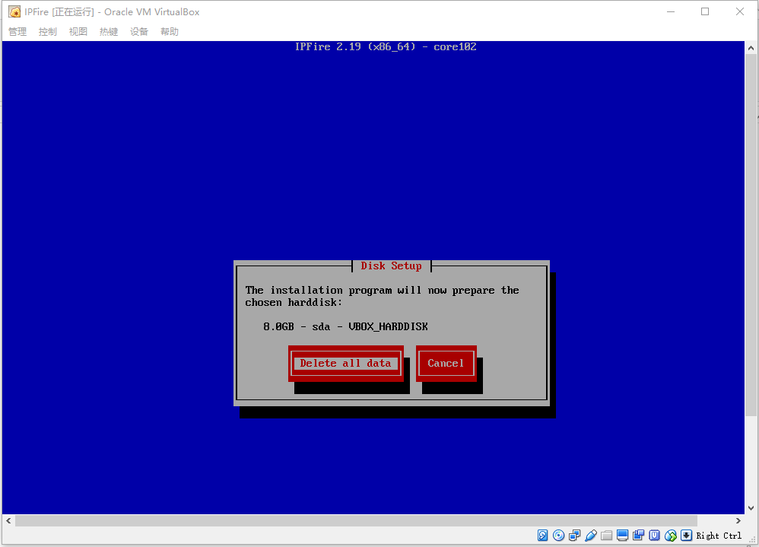759x547 pixels.
Task: Close the IPFire VirtualBox window
Action: pyautogui.click(x=740, y=11)
